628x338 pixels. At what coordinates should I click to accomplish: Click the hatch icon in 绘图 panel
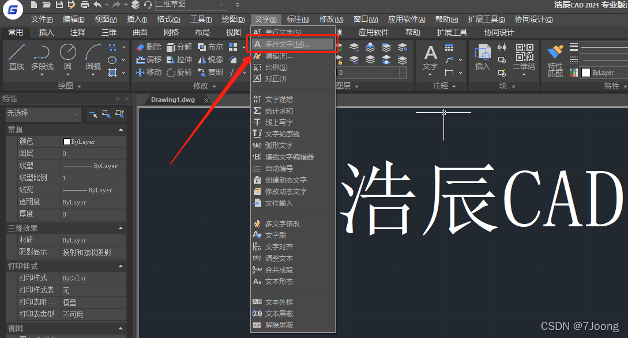(x=112, y=73)
